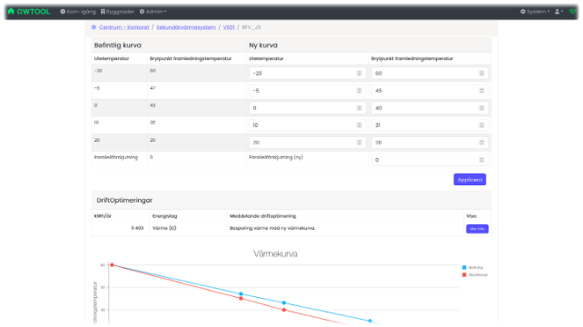583x327 pixels.
Task: Open the Centrum - Kontoret breadcrumb link
Action: tap(124, 27)
